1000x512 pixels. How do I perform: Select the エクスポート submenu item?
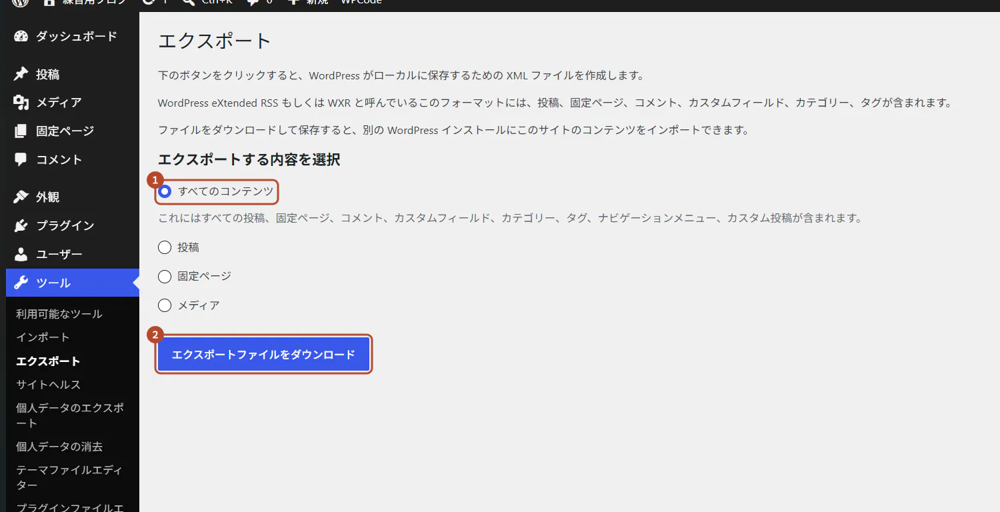point(48,361)
